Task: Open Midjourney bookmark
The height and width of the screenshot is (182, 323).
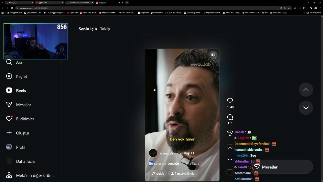Action: coord(143,13)
